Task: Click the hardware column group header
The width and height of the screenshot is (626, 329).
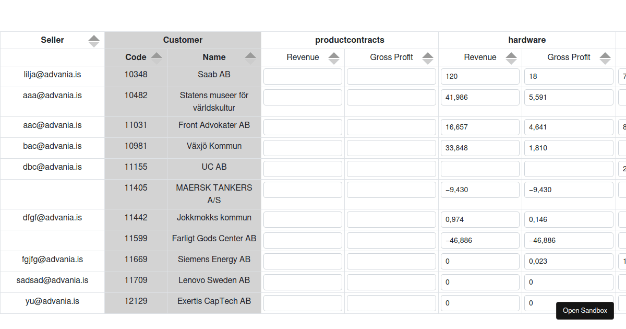Action: (527, 40)
